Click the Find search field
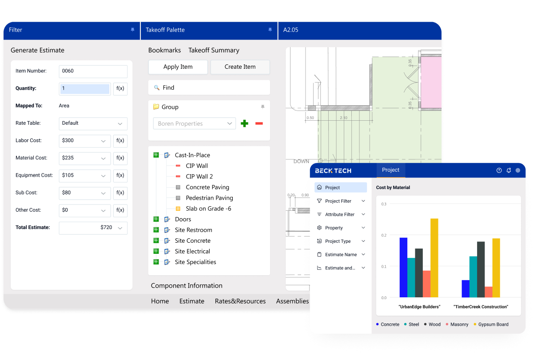 pos(209,87)
